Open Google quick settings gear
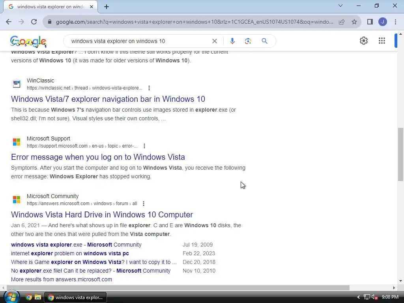Screen dimensions: 404x303 click(x=363, y=41)
